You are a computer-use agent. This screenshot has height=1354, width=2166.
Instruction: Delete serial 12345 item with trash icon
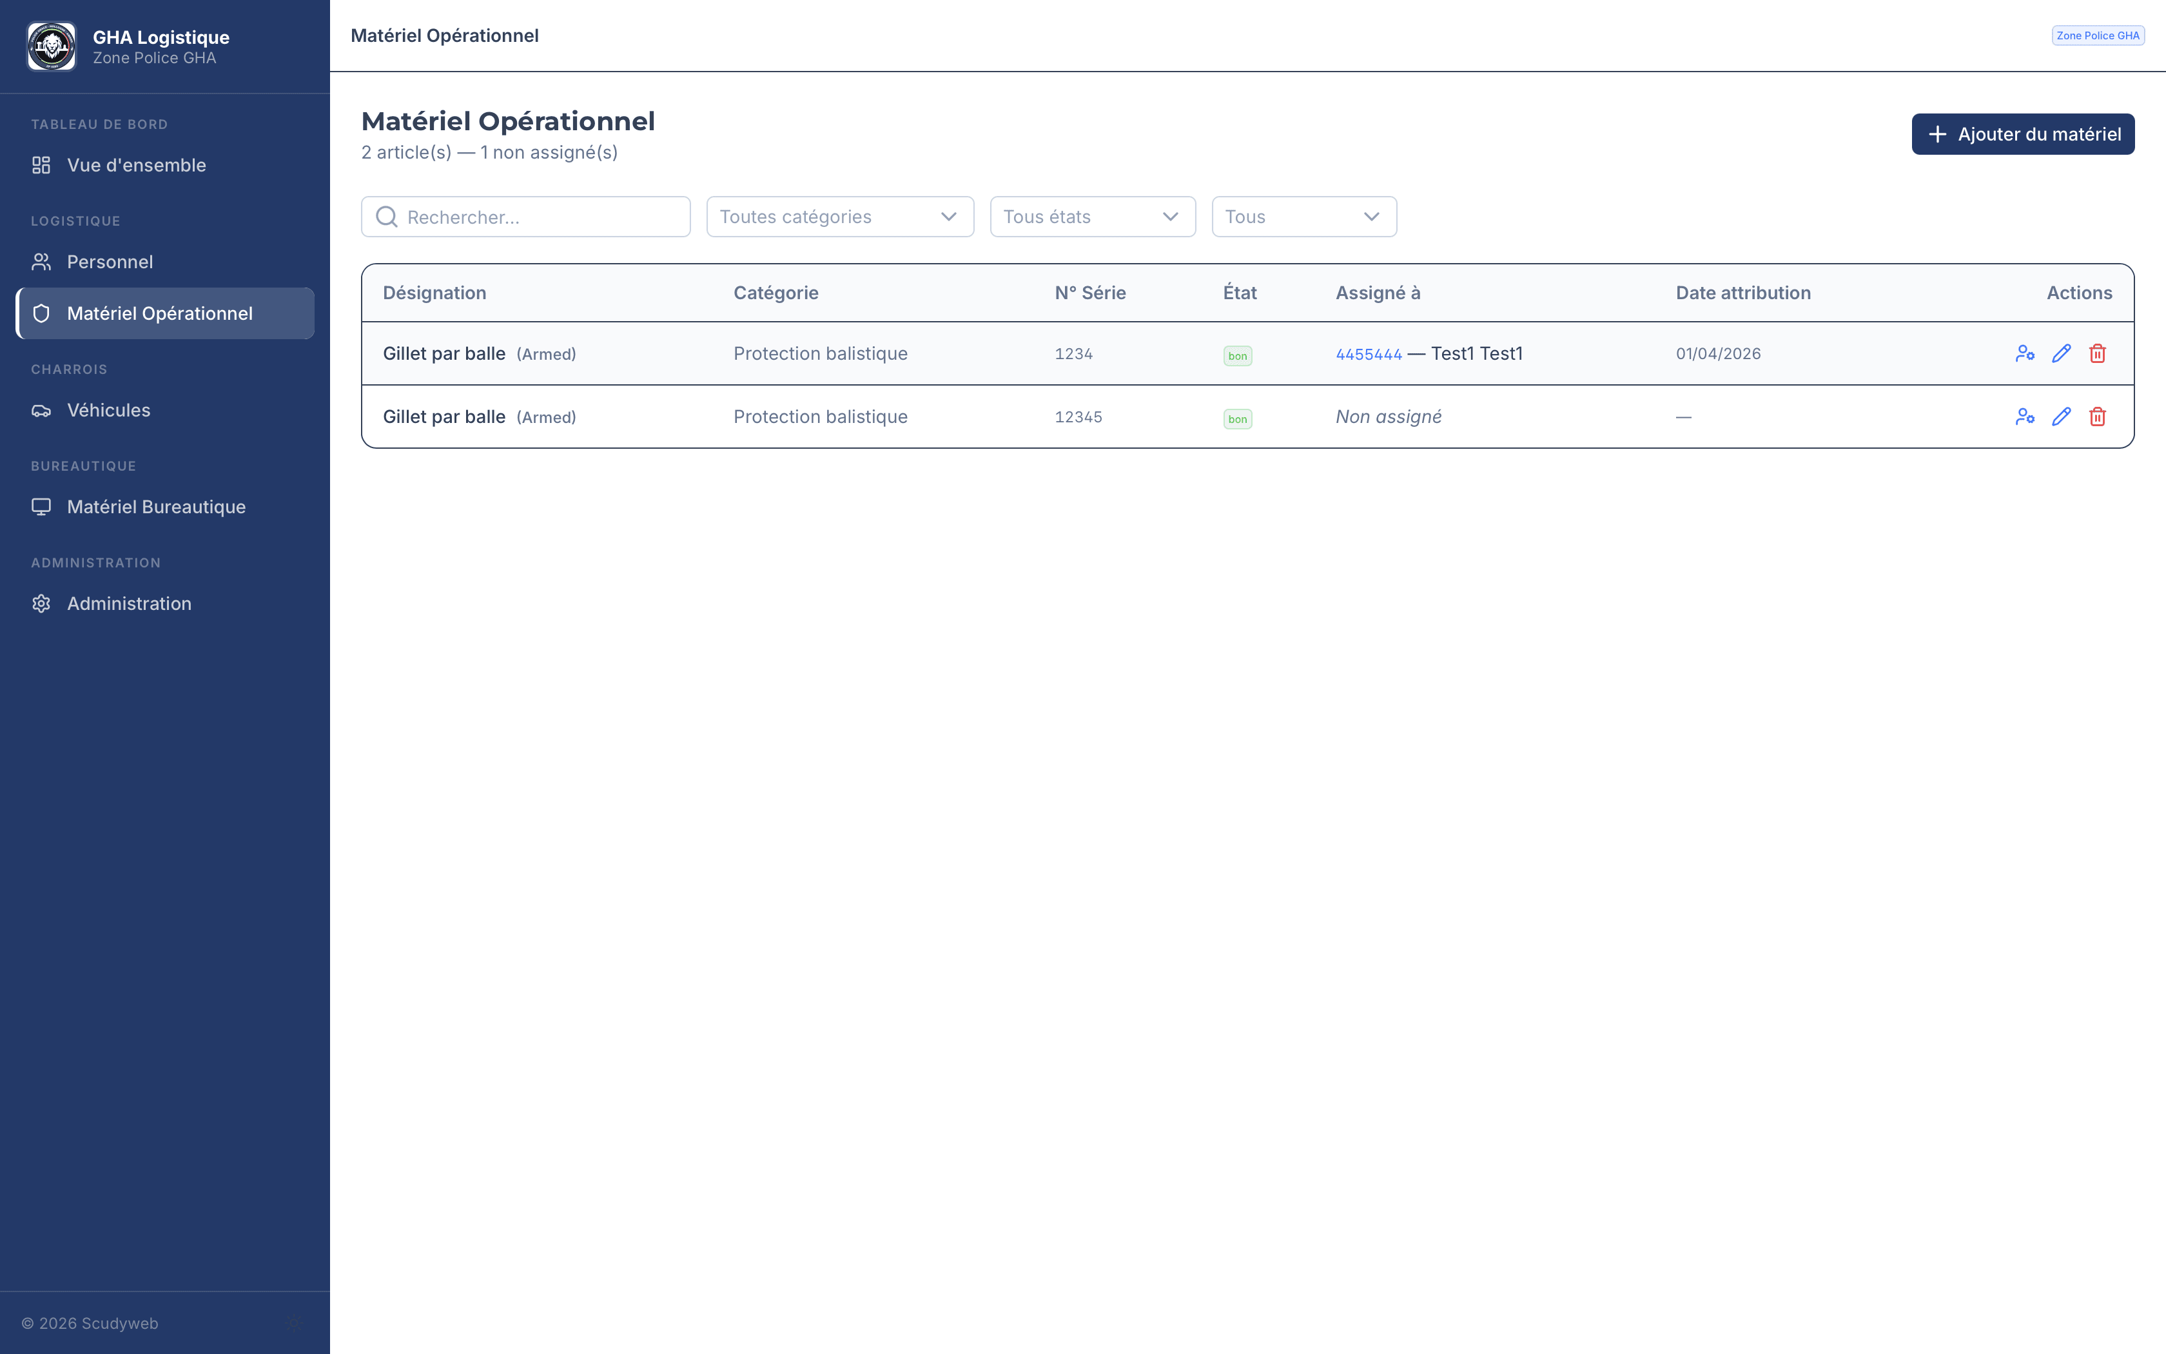2097,417
